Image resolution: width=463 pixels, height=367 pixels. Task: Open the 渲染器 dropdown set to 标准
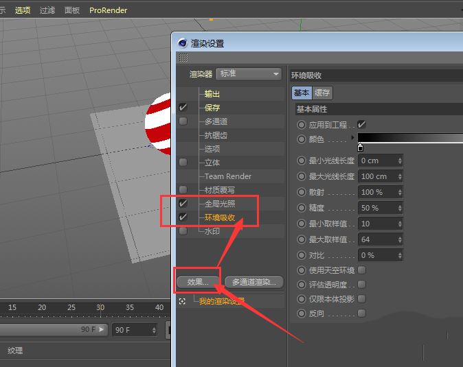tap(249, 74)
